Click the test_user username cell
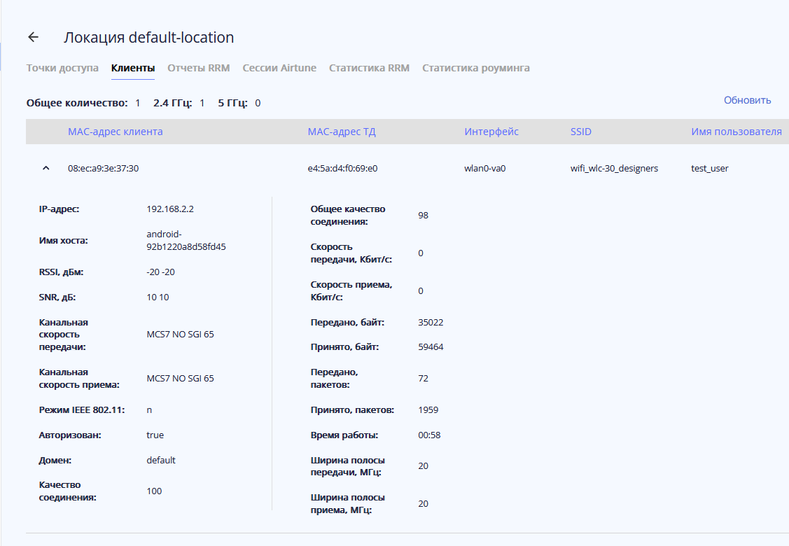 coord(710,169)
